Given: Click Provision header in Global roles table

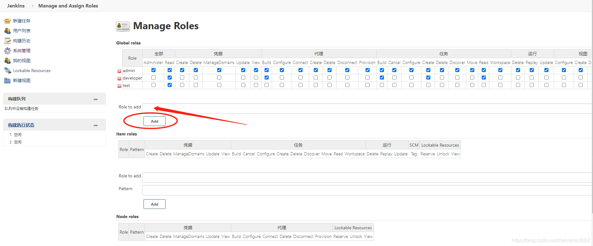Looking at the screenshot, I should 367,62.
